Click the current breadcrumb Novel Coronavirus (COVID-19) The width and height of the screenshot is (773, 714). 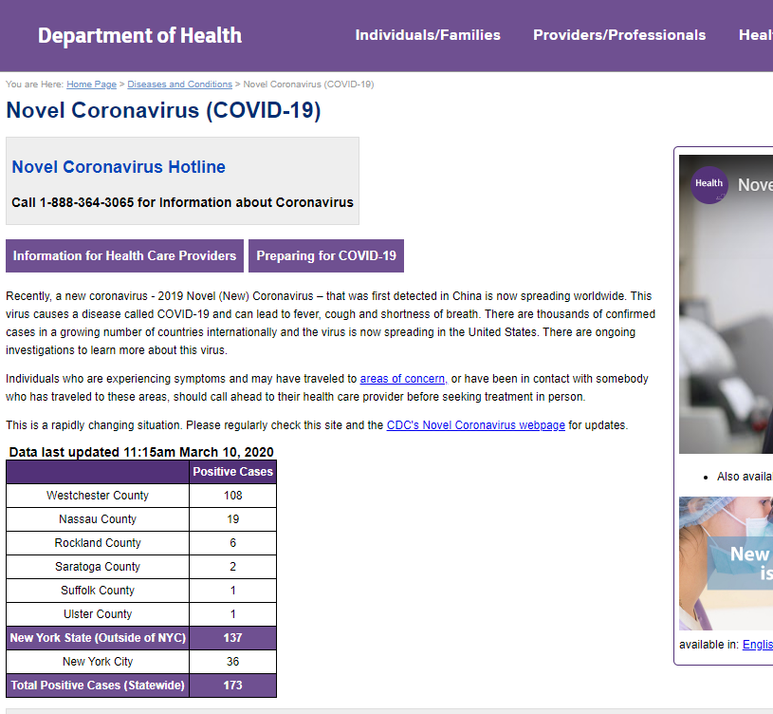[x=308, y=85]
